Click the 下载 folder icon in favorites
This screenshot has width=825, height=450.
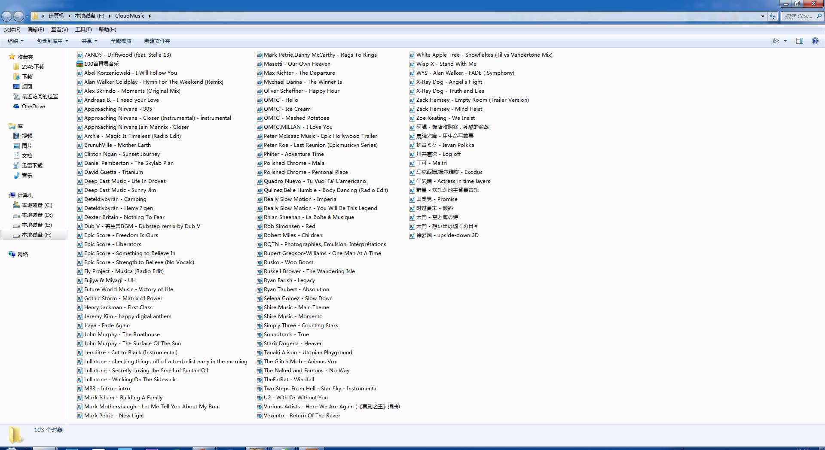16,76
